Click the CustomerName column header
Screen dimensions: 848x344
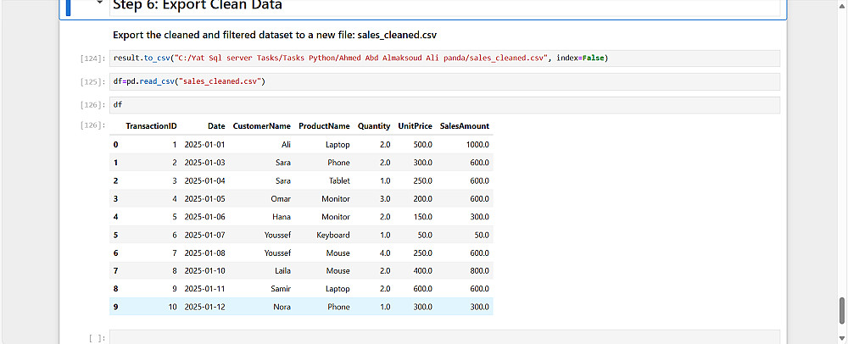pos(261,126)
